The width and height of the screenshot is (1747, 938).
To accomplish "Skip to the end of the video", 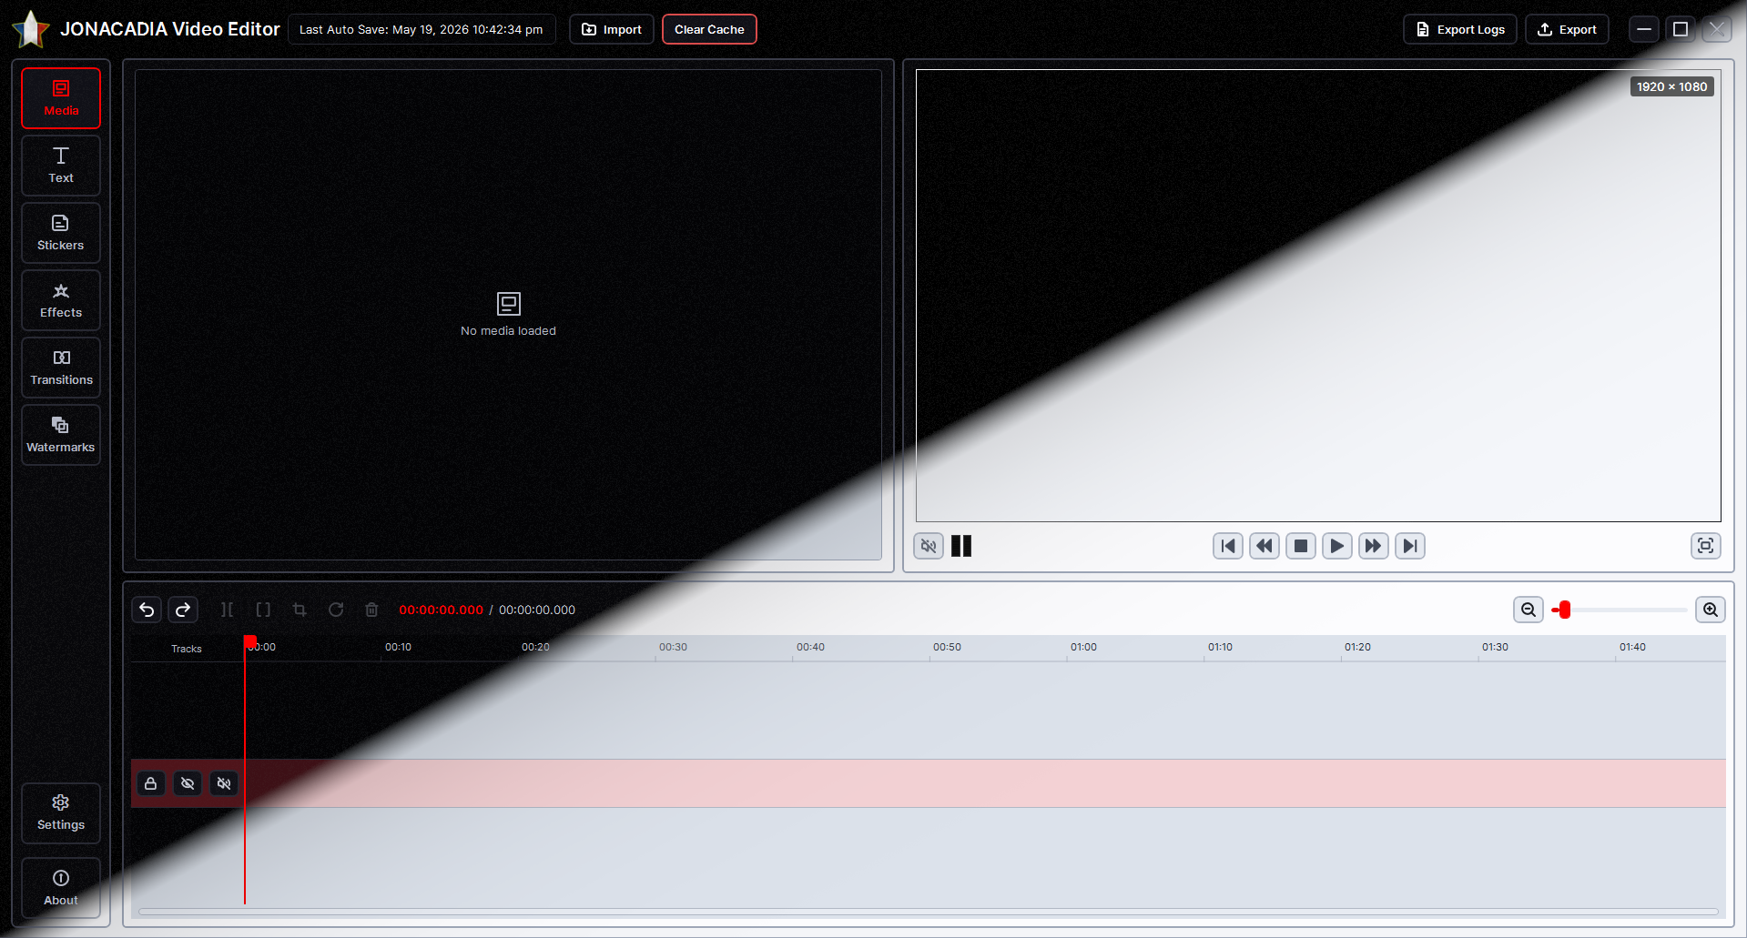I will [1410, 546].
